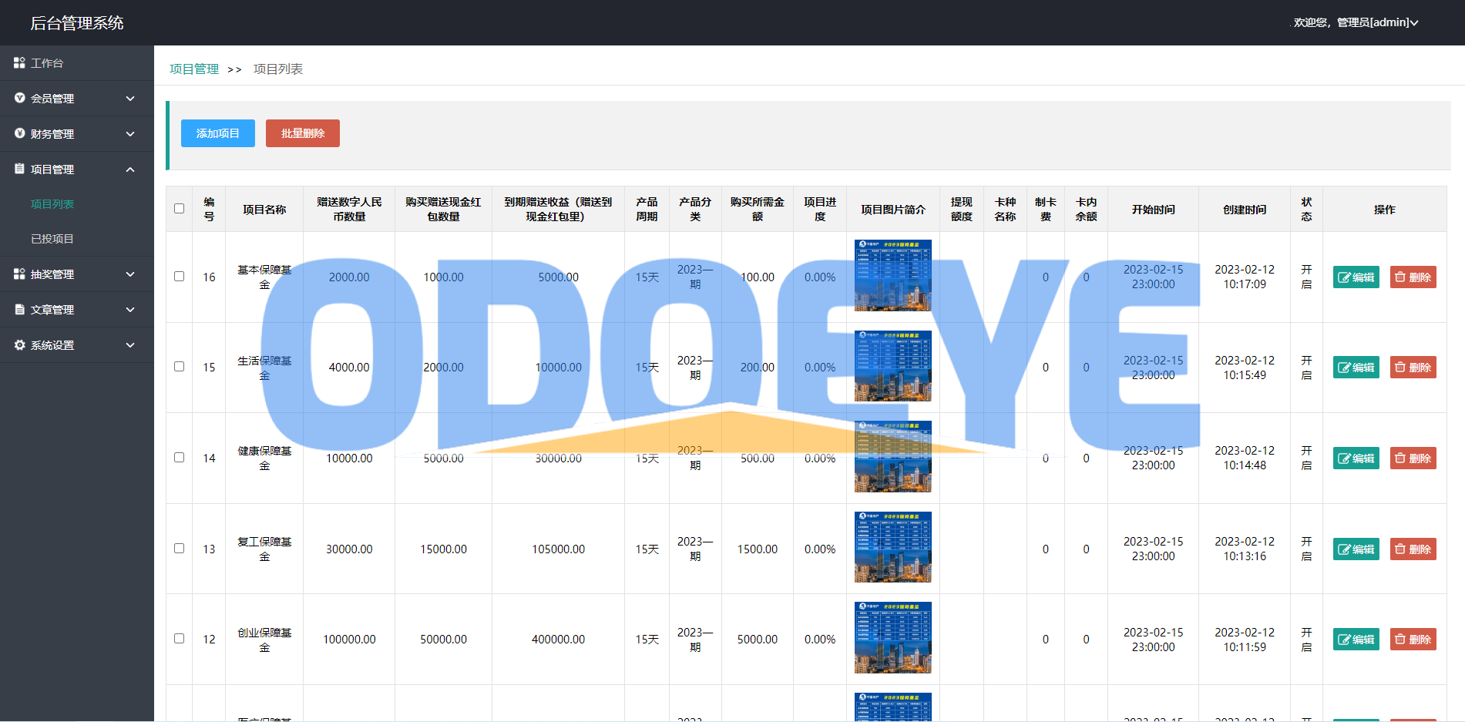
Task: Click the 工作台 dashboard icon in sidebar
Action: click(19, 63)
